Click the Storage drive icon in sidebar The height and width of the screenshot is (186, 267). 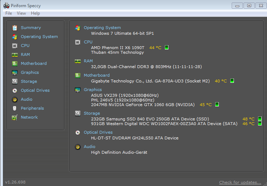[x=14, y=81]
